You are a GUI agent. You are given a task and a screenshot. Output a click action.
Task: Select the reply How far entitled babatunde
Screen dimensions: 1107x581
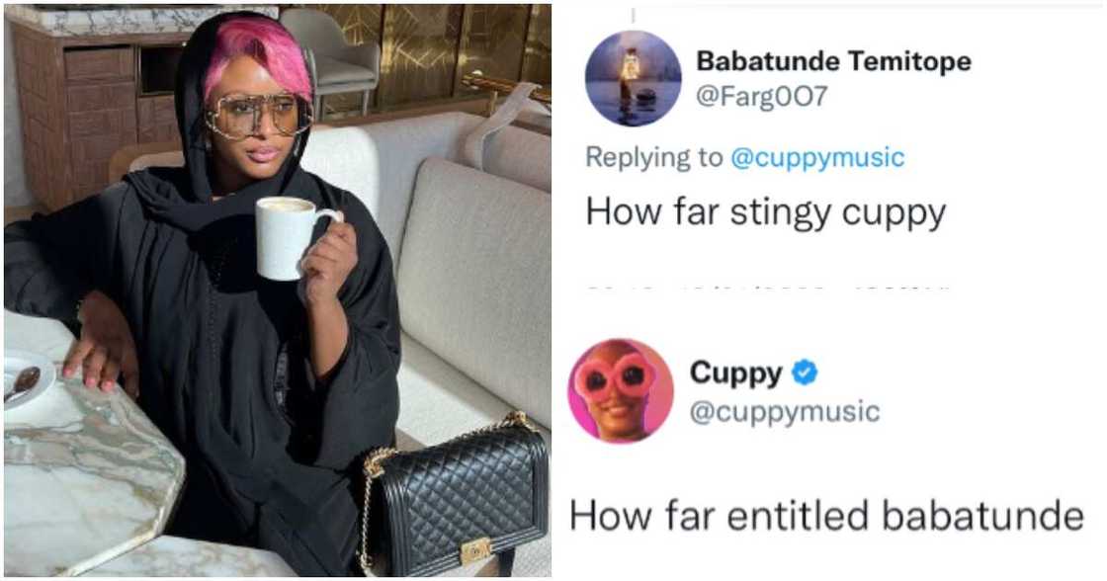826,516
